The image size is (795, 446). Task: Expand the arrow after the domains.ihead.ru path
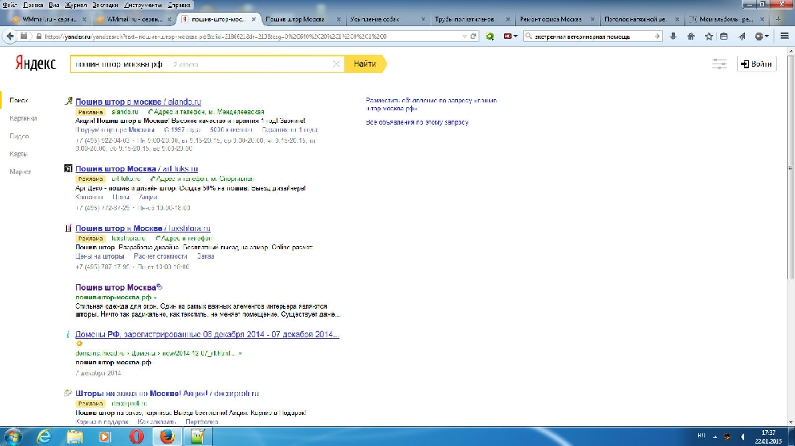[x=240, y=353]
